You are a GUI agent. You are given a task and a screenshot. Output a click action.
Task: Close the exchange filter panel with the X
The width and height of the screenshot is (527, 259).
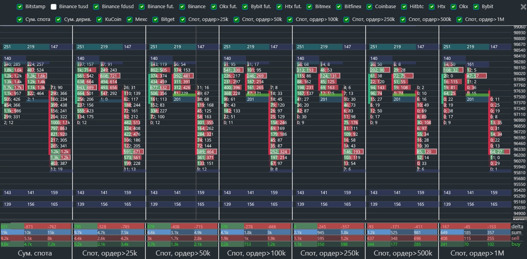(x=523, y=7)
